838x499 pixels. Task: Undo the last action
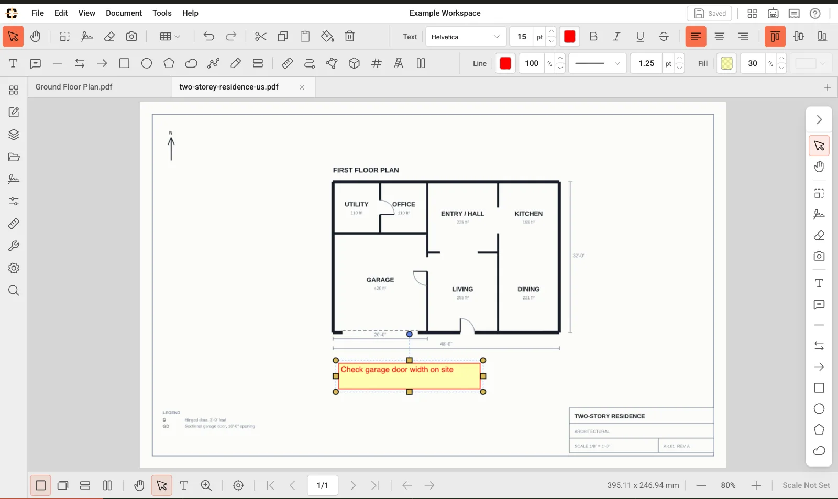208,37
